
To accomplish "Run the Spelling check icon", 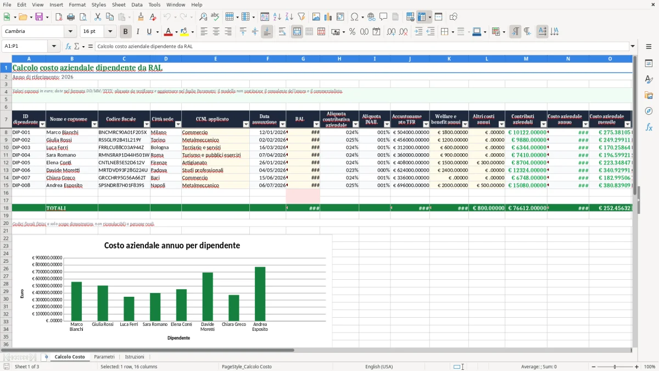I will (215, 17).
